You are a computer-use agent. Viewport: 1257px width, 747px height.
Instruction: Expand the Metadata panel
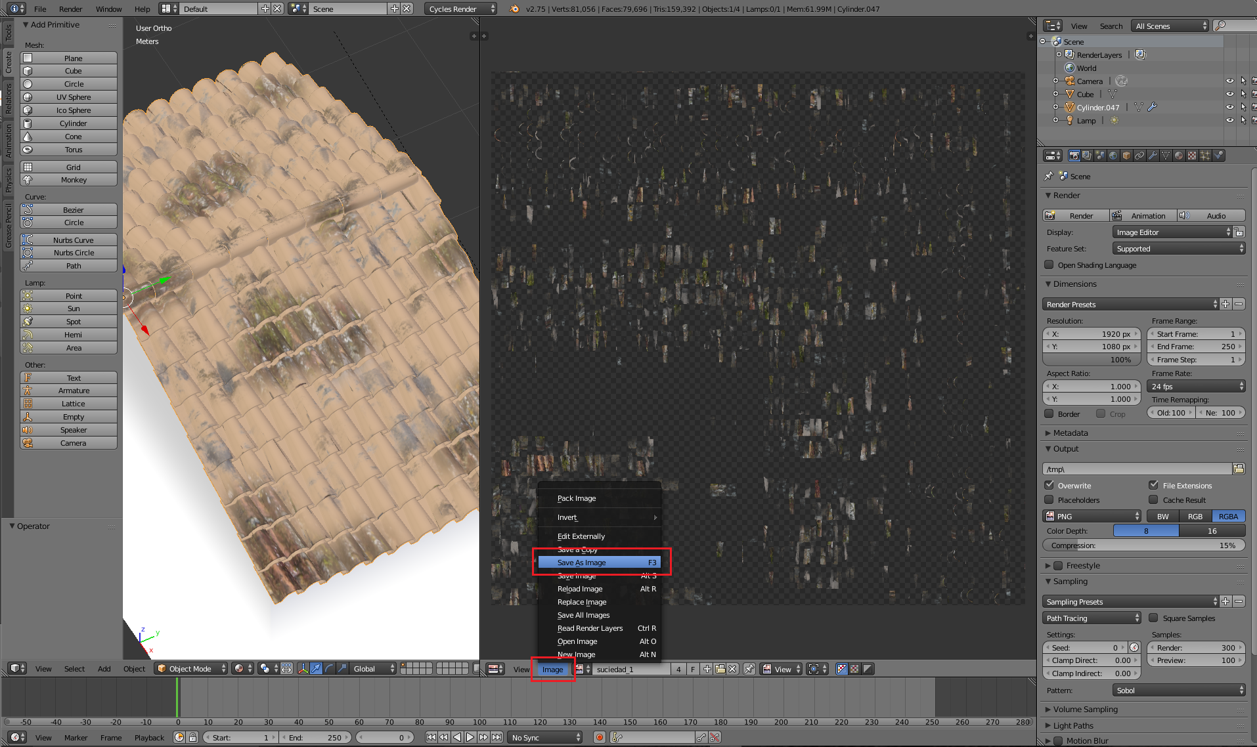(x=1070, y=433)
